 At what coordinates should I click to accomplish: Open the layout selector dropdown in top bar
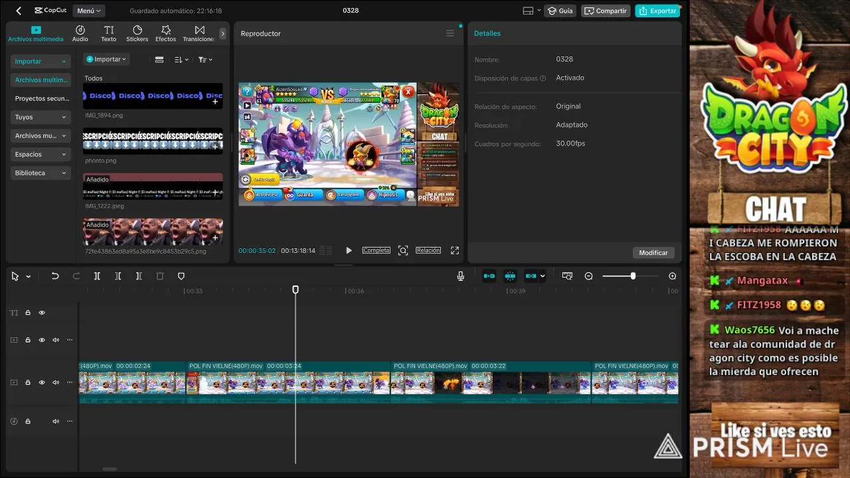(x=532, y=11)
